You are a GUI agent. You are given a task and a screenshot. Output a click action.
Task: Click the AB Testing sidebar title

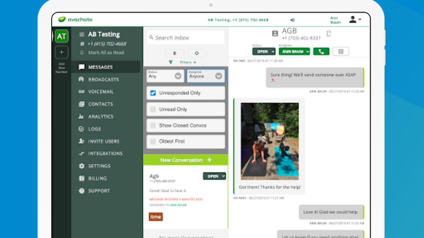104,34
